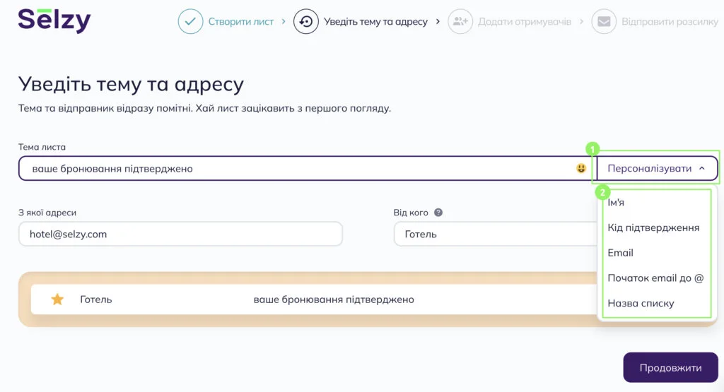The image size is (724, 392).
Task: Open the emoji picker in the subject field
Action: click(x=581, y=168)
